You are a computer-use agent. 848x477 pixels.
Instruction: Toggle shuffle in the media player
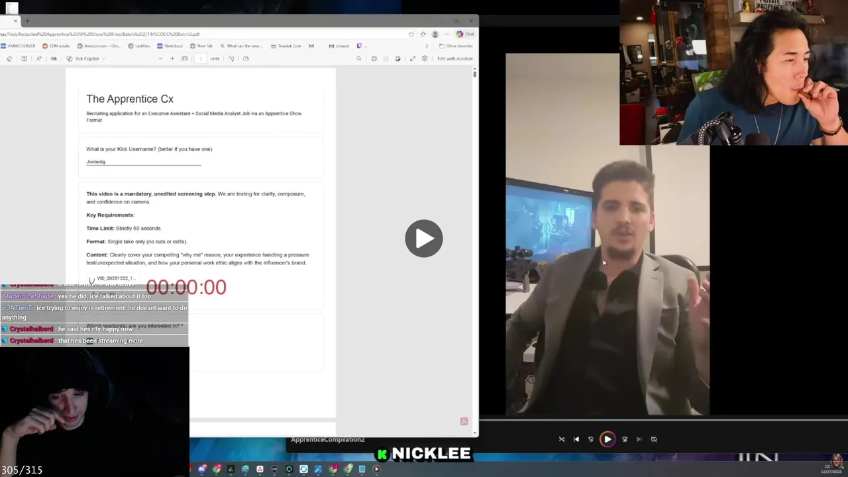[562, 439]
